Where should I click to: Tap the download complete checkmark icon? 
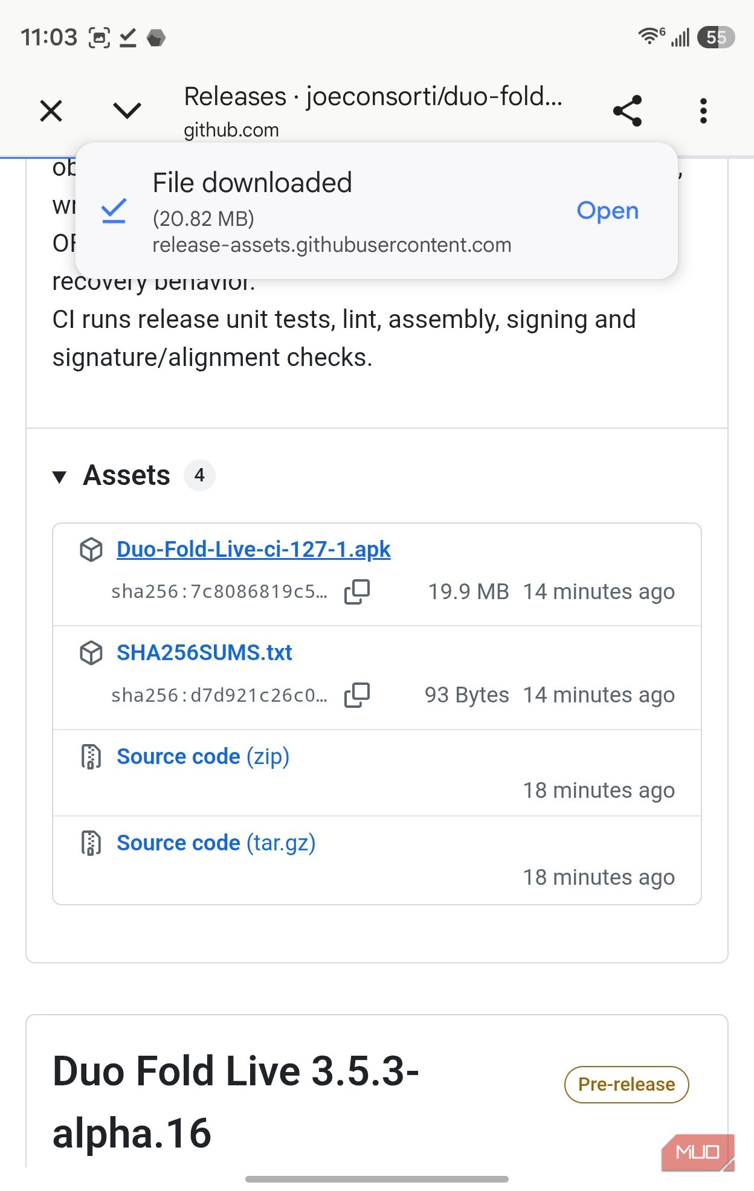click(114, 211)
